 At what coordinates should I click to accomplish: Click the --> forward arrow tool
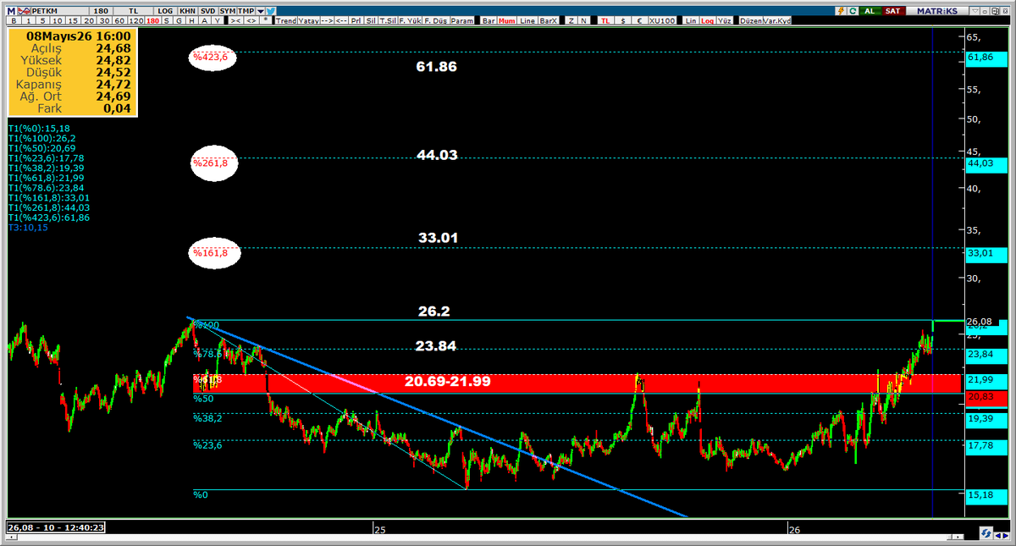(x=327, y=20)
